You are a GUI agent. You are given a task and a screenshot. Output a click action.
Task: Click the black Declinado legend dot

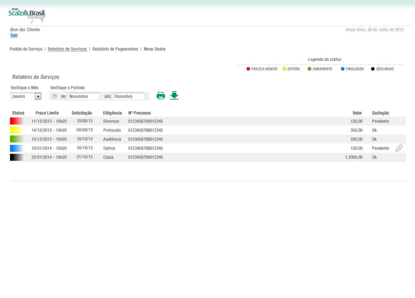(373, 69)
